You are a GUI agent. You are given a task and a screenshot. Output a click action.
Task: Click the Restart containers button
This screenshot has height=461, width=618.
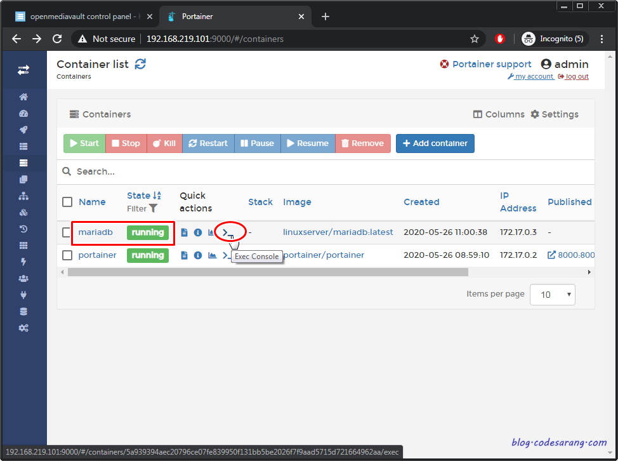208,143
